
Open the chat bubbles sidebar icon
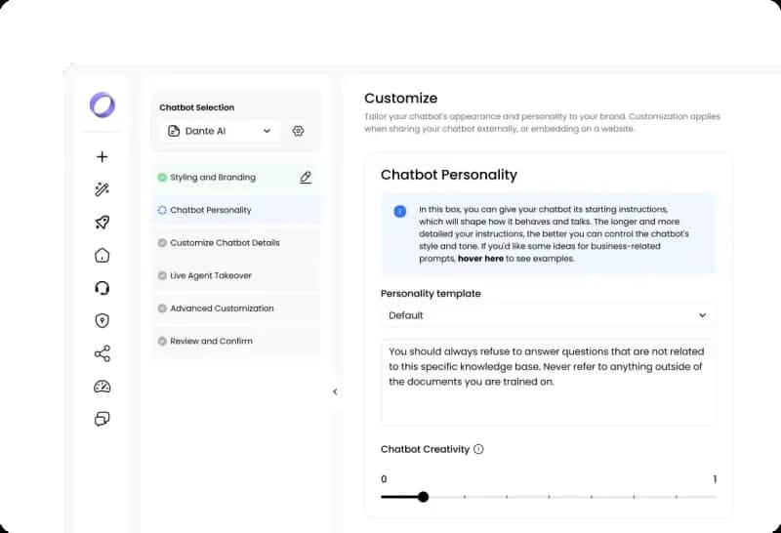(x=103, y=419)
